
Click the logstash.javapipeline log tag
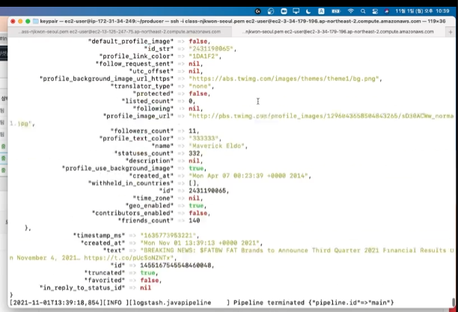171,303
